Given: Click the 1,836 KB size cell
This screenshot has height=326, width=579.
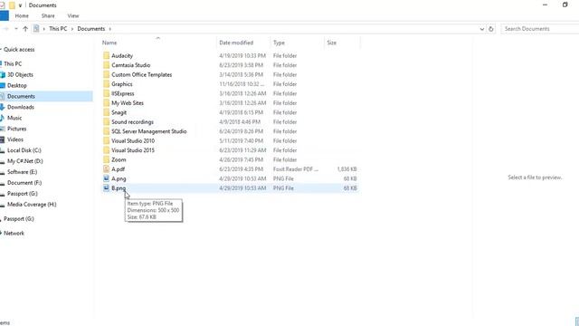Looking at the screenshot, I should click(x=346, y=169).
